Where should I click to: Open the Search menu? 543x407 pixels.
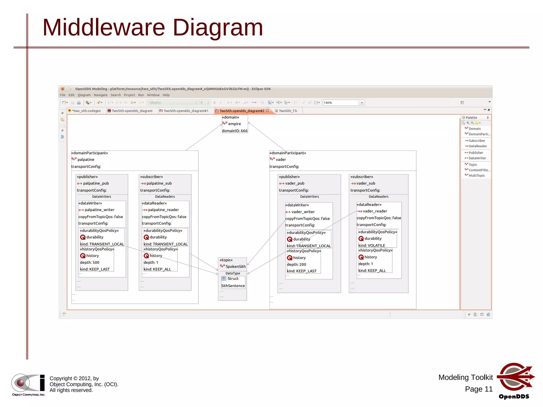[x=116, y=95]
